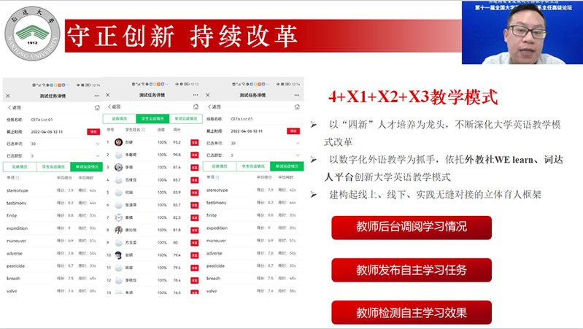This screenshot has width=583, height=329.
Task: Open the three-dot menu on the left phone
Action: 96,96
